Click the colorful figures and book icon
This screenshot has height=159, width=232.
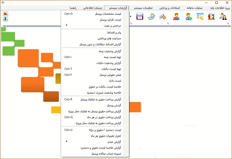pyautogui.click(x=211, y=17)
